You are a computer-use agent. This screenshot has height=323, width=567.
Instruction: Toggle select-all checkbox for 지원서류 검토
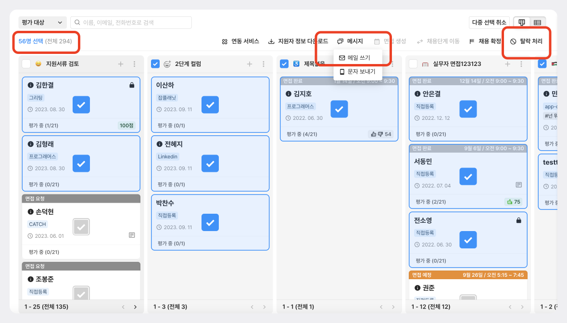coord(26,64)
